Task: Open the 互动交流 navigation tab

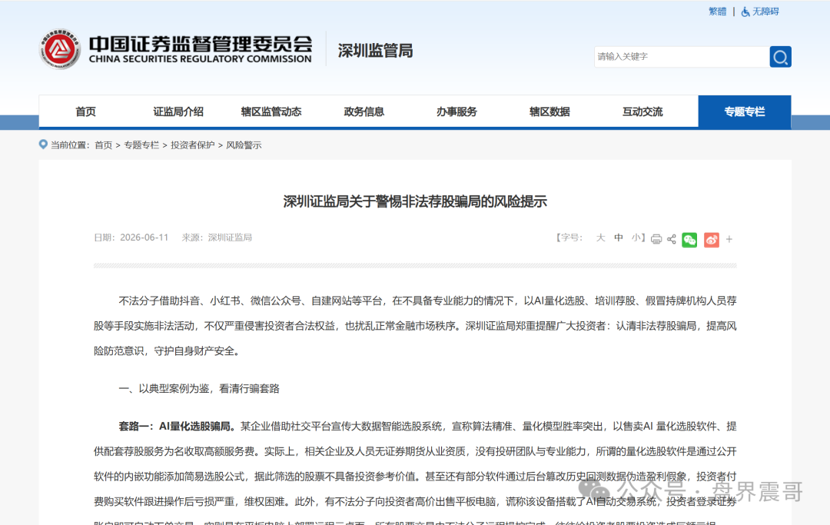Action: tap(642, 111)
